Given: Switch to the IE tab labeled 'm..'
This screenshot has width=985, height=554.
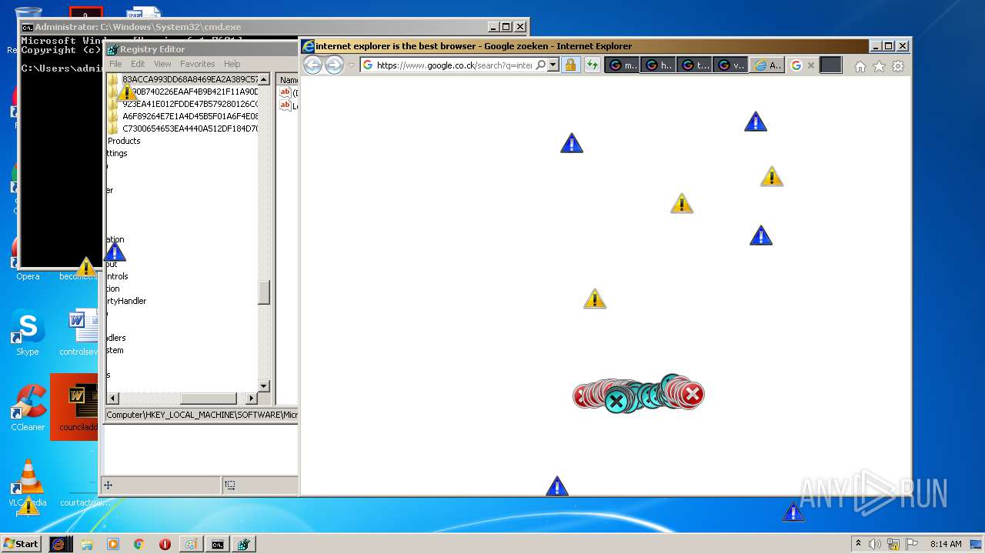Looking at the screenshot, I should (x=623, y=65).
